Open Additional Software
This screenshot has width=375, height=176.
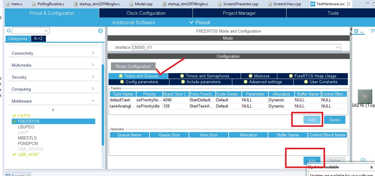pyautogui.click(x=134, y=22)
